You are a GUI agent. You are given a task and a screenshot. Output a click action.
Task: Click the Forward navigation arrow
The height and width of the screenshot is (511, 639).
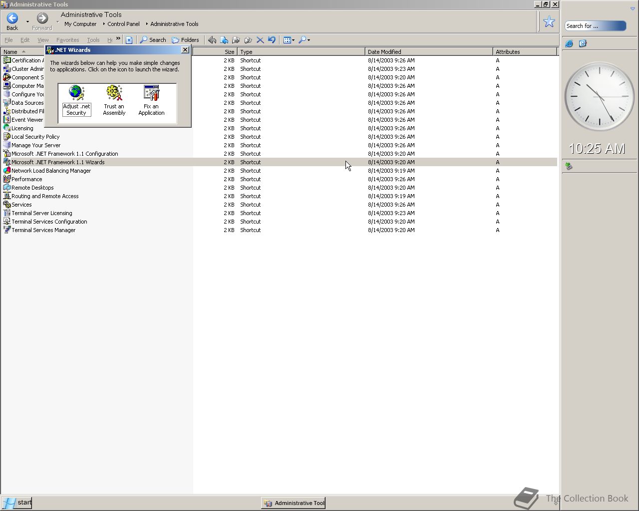point(42,21)
